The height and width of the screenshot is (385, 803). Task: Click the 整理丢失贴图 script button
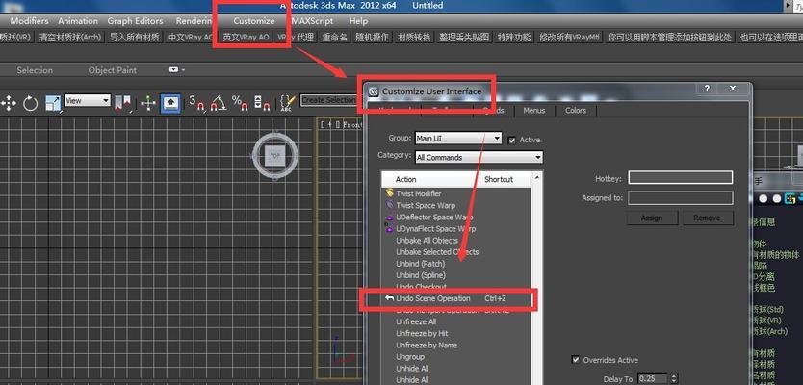point(464,38)
